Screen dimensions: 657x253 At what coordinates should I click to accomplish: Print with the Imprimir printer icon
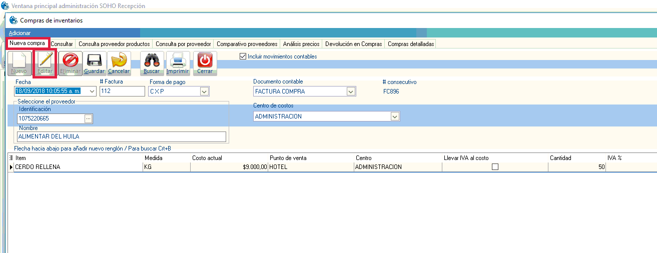coord(178,61)
